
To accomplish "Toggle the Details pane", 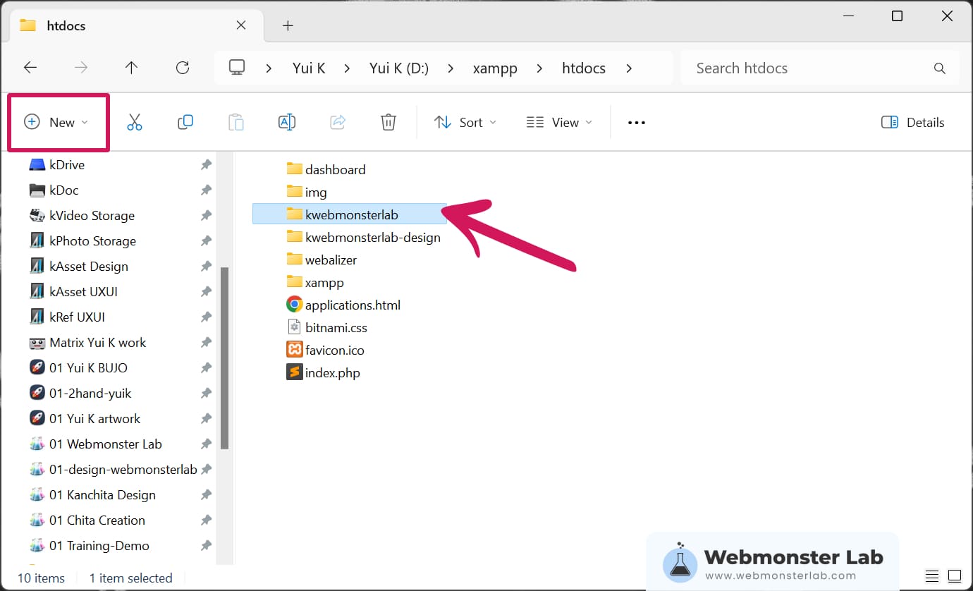I will point(913,123).
